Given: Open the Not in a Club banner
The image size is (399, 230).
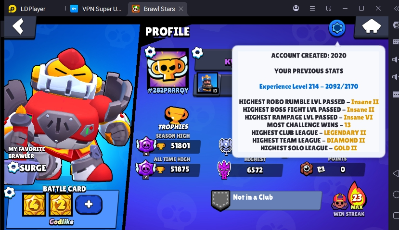Looking at the screenshot, I should point(267,200).
